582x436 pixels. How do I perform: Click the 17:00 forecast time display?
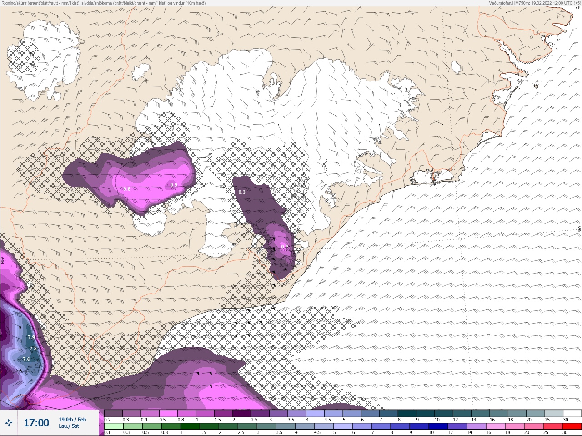(x=36, y=423)
